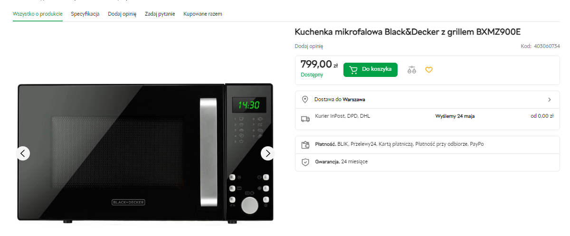This screenshot has height=236, width=570.
Task: Open the Specyfikacja tab
Action: (x=85, y=14)
